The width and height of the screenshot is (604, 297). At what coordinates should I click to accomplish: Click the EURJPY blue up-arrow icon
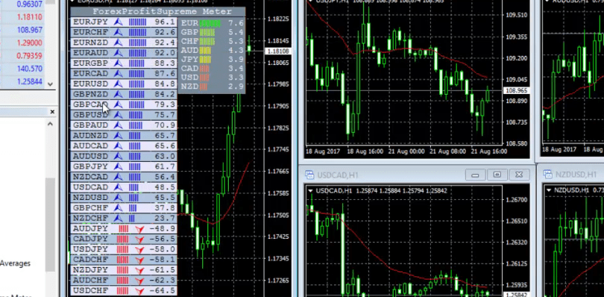(x=119, y=22)
